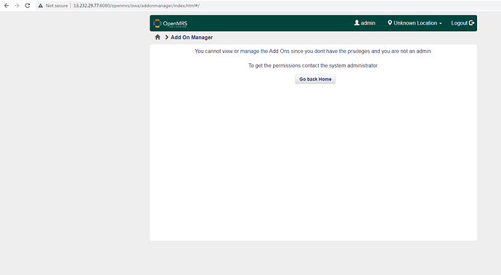Image resolution: width=501 pixels, height=275 pixels.
Task: Expand the Unknown Location dropdown
Action: tap(415, 23)
